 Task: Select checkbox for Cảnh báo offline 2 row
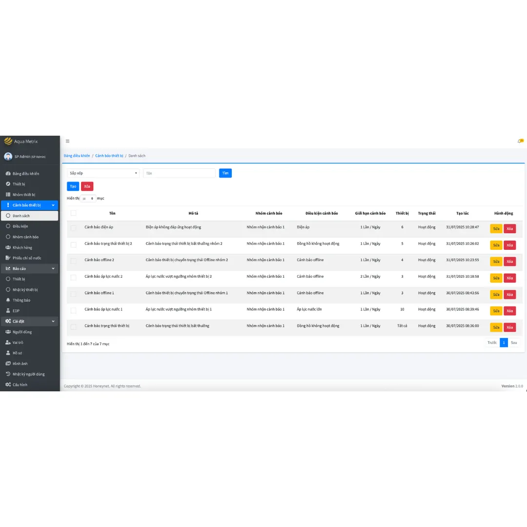click(74, 261)
